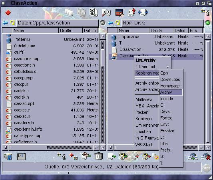Choose 'Packen' from context menu
The height and width of the screenshot is (180, 213).
point(147,112)
